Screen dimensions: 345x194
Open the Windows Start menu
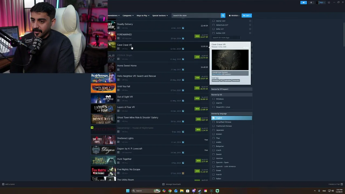128,191
